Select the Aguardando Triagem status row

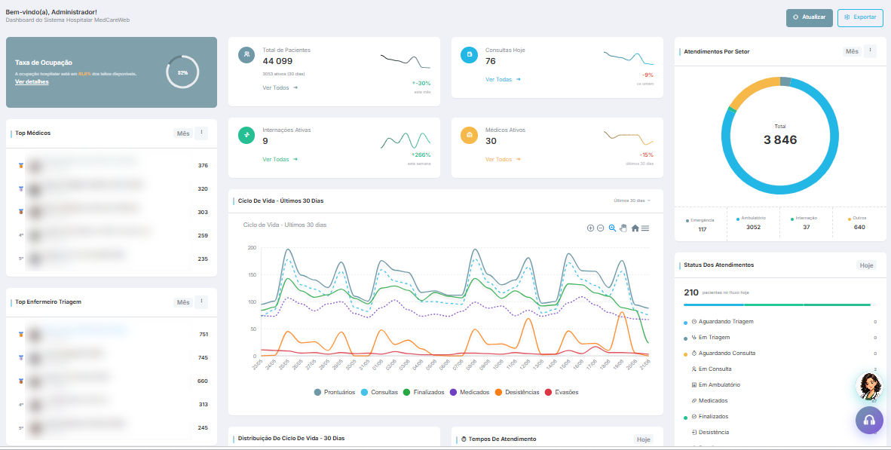point(780,322)
